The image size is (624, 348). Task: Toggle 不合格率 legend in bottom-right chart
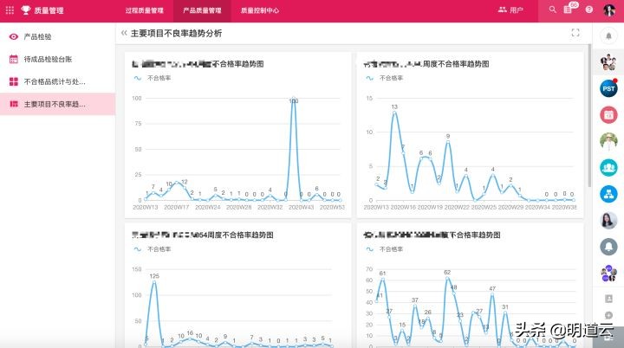tap(385, 249)
